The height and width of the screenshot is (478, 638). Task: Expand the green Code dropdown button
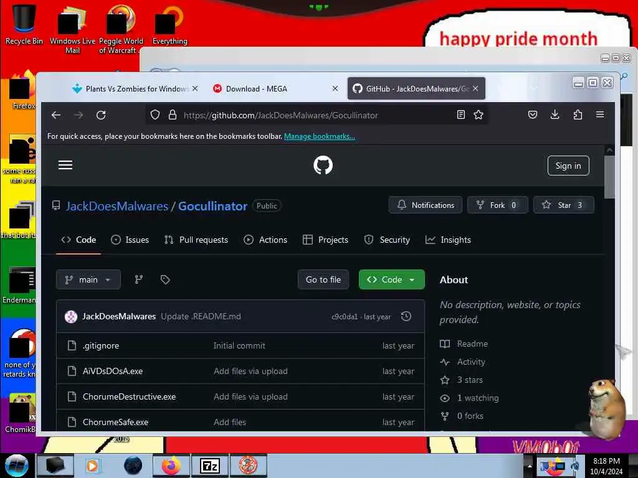[391, 279]
